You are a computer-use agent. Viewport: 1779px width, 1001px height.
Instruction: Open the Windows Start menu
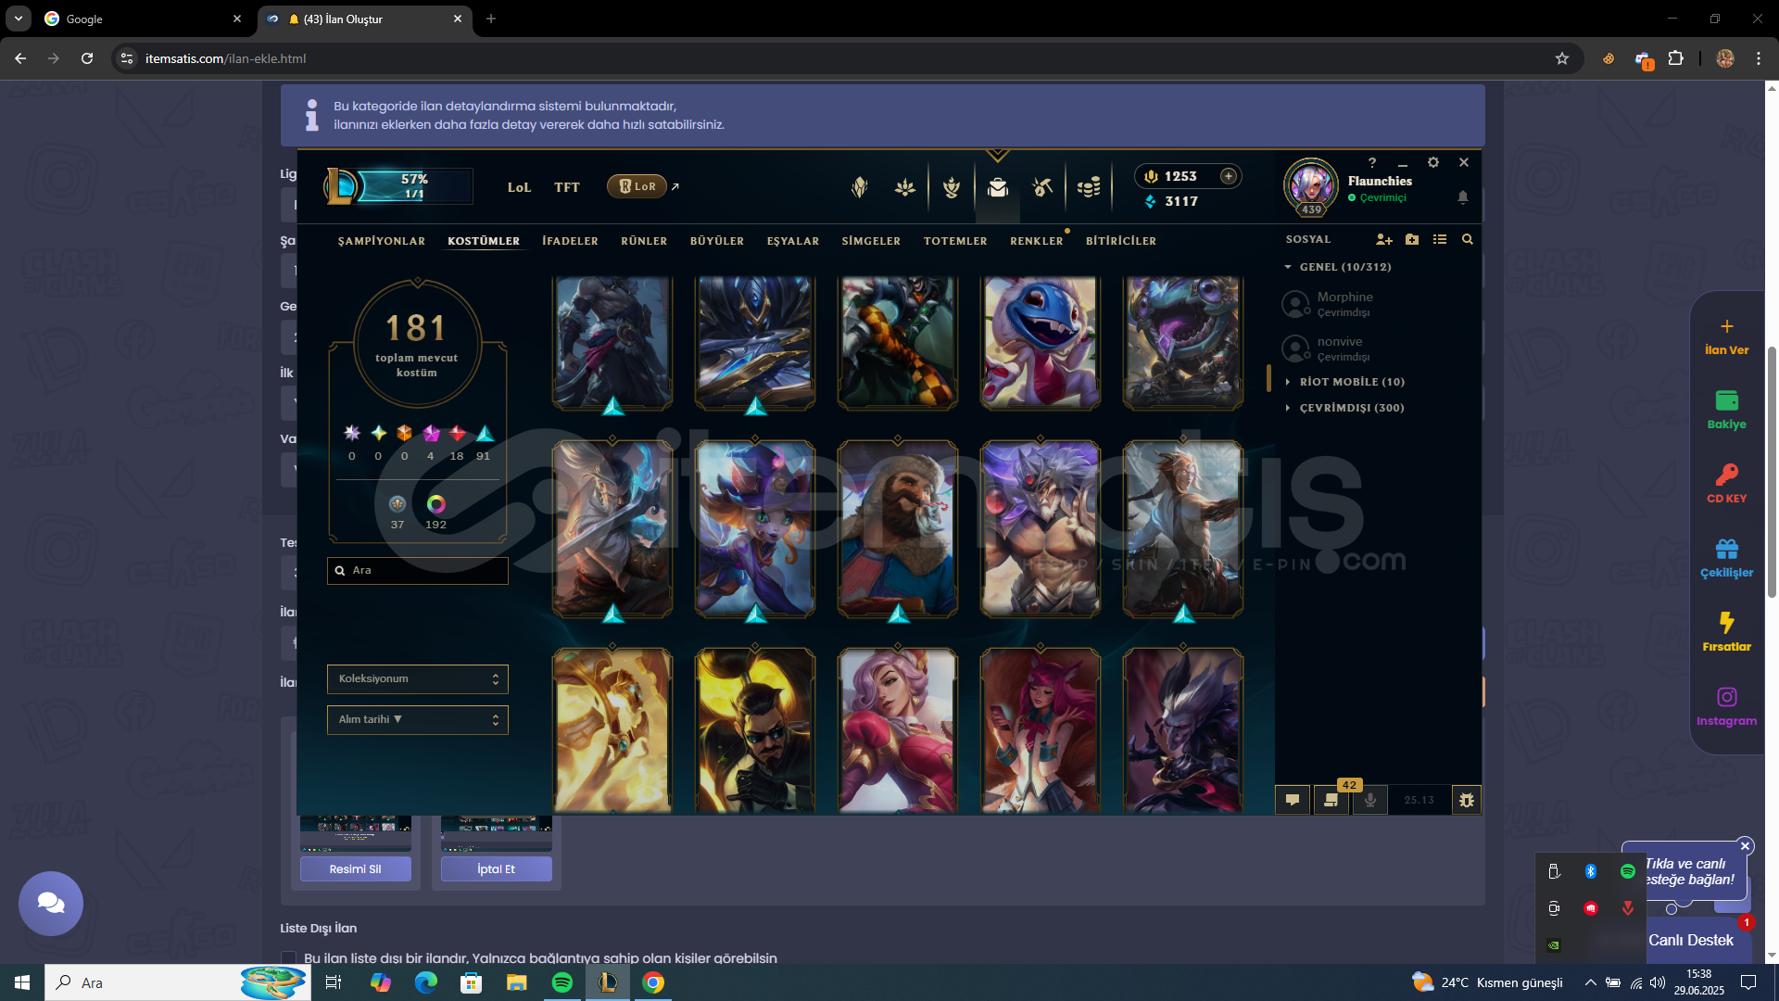pyautogui.click(x=22, y=982)
